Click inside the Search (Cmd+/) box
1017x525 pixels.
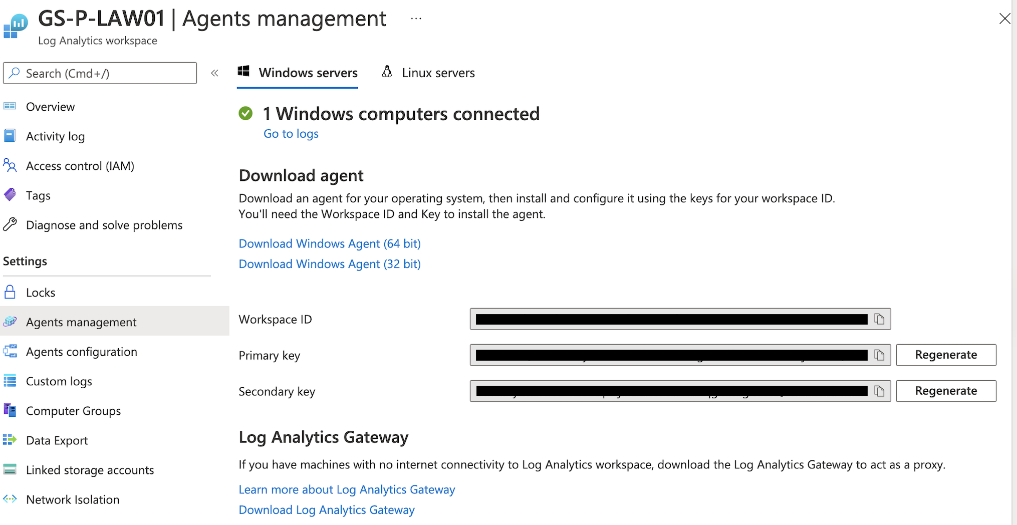tap(100, 73)
